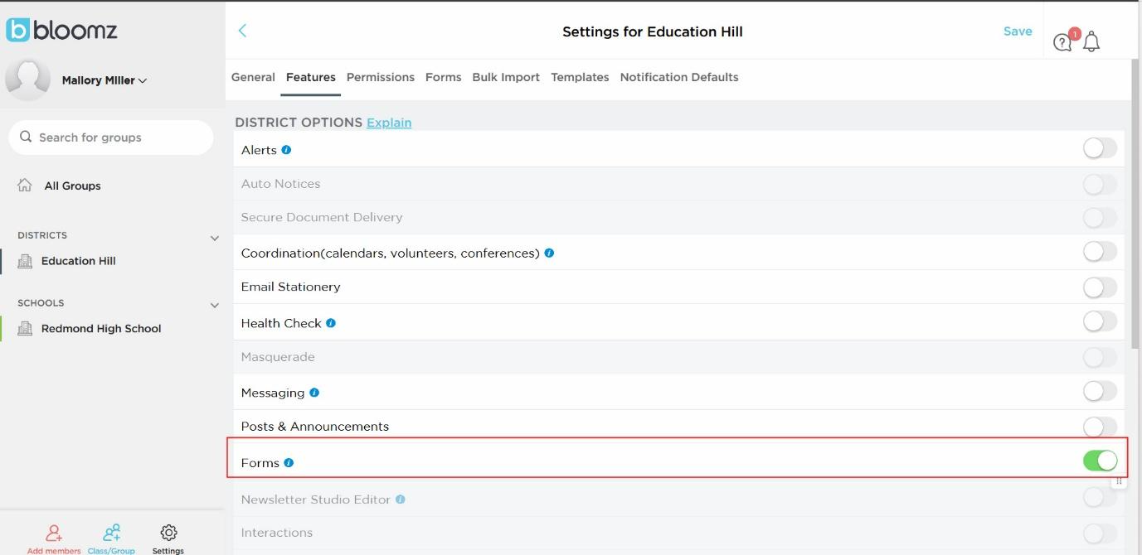This screenshot has height=555, width=1142.
Task: Select All Groups in sidebar
Action: [72, 186]
